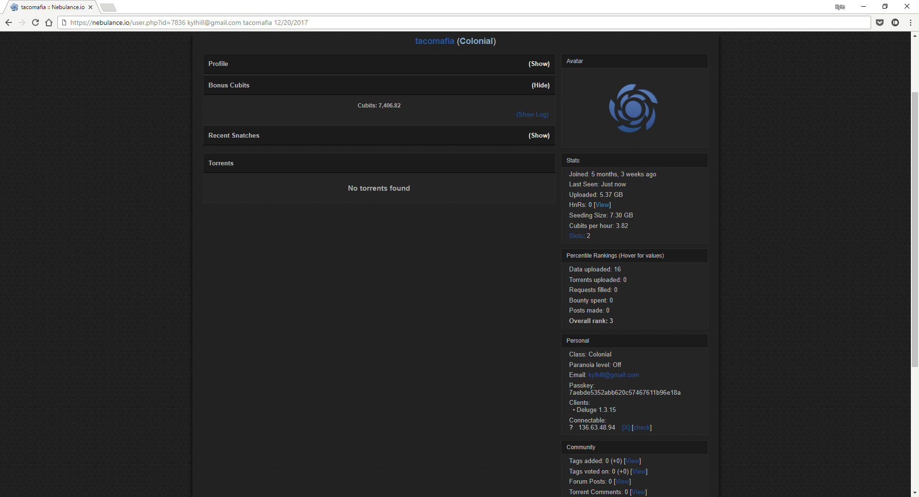919x497 pixels.
Task: Open the Chrome menu (three dots)
Action: click(910, 22)
